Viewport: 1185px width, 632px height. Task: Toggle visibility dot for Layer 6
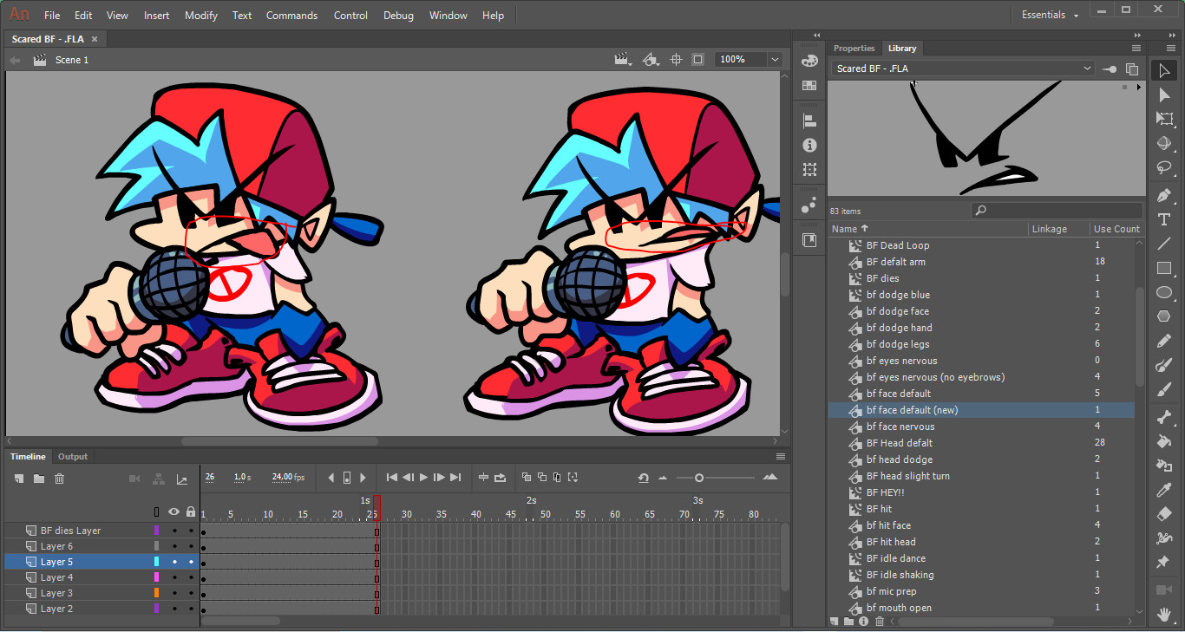coord(174,546)
